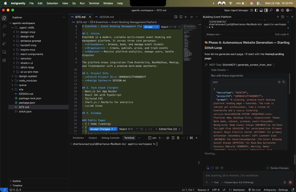Open the new terminal profile dropdown arrow
296x192 pixels.
pos(163,138)
